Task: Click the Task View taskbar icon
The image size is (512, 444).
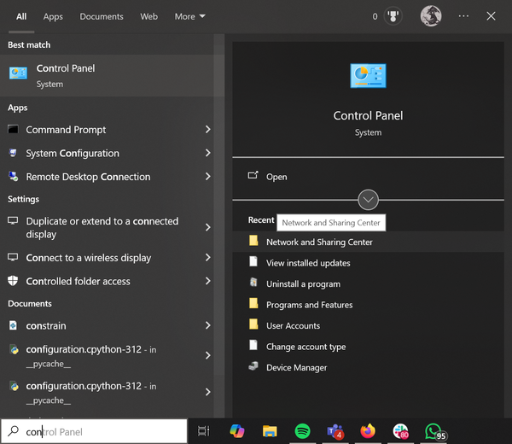Action: tap(203, 431)
